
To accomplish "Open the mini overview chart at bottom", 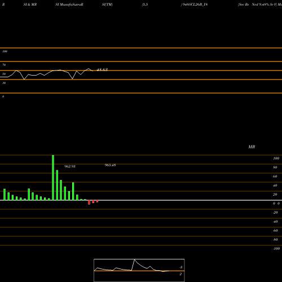I will coord(139,270).
